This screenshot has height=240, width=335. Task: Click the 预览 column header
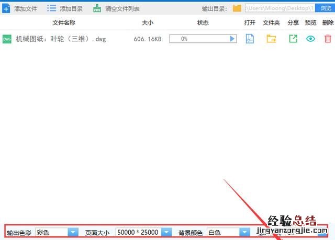pos(310,22)
